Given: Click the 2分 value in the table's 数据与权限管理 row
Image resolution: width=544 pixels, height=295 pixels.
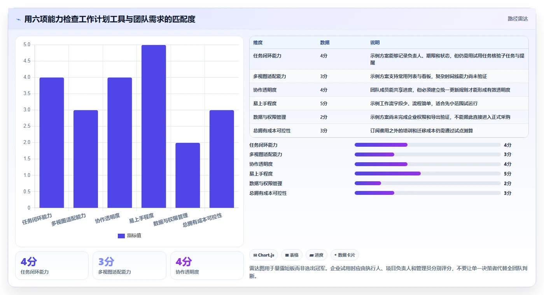Looking at the screenshot, I should [x=324, y=117].
